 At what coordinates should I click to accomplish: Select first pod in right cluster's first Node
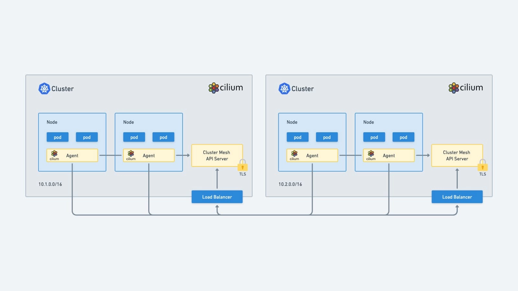click(298, 137)
